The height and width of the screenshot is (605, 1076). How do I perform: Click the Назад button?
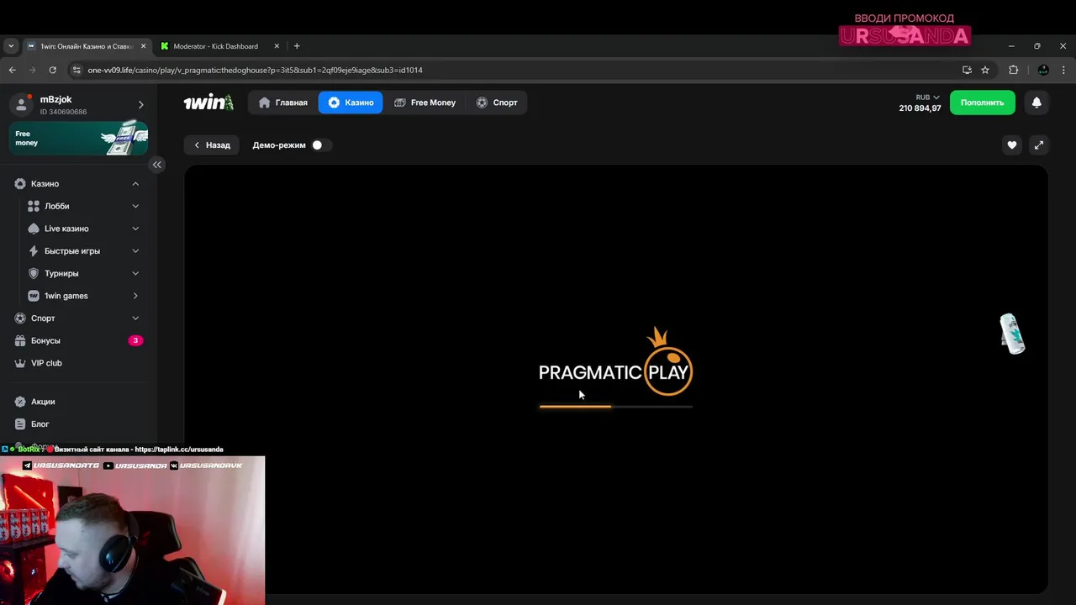(212, 145)
